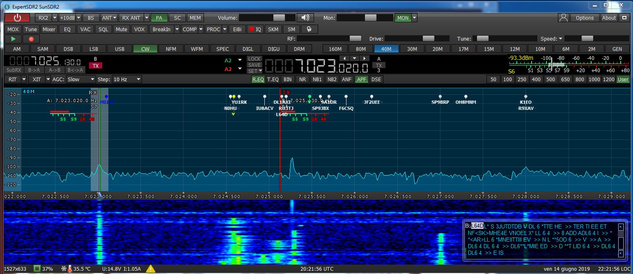Viewport: 633px width, 274px height.
Task: Select the USB mode tab
Action: pos(119,49)
